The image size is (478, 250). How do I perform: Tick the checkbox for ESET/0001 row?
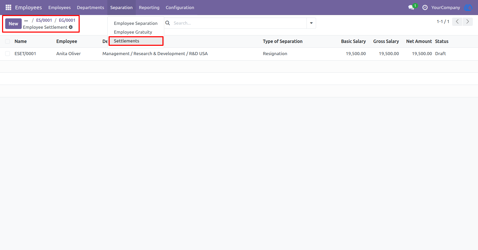8,54
